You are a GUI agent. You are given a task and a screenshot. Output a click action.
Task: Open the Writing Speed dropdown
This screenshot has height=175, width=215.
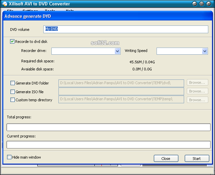tap(205, 51)
